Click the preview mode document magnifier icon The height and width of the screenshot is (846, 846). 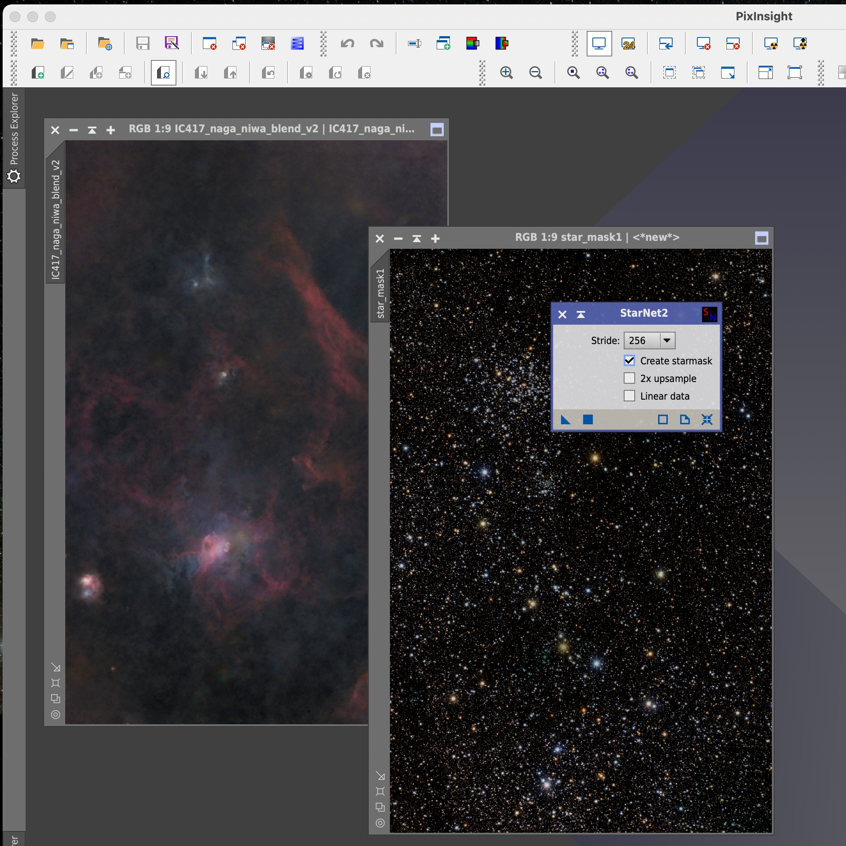click(x=164, y=73)
